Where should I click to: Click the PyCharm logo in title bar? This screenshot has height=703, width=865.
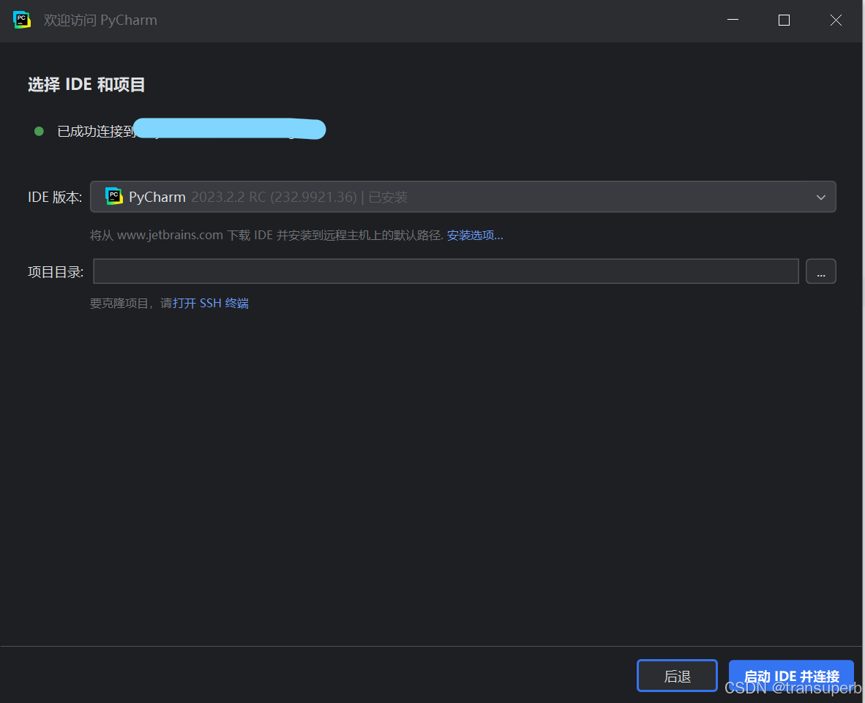click(x=21, y=20)
